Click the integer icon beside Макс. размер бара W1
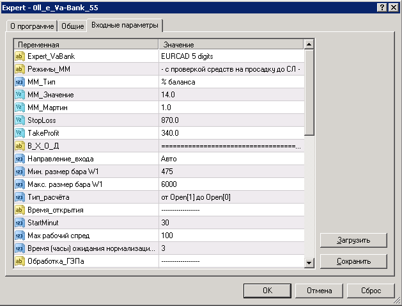Image resolution: width=402 pixels, height=306 pixels. (20, 184)
